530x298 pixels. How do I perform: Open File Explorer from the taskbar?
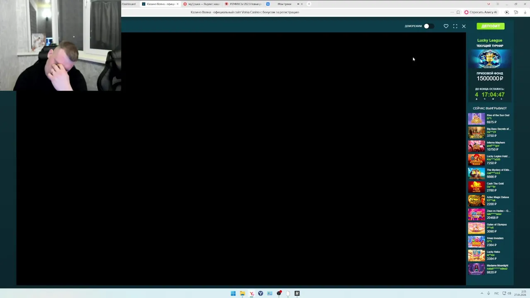242,293
